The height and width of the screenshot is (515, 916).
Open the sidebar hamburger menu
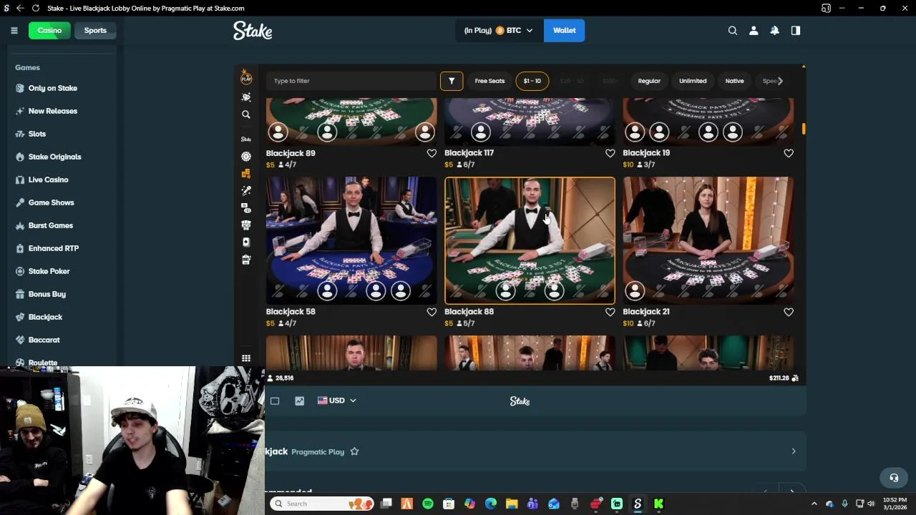(14, 30)
